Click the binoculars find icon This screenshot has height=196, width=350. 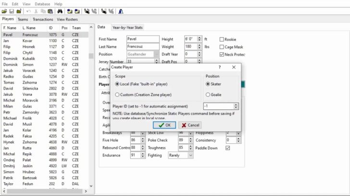(60, 11)
